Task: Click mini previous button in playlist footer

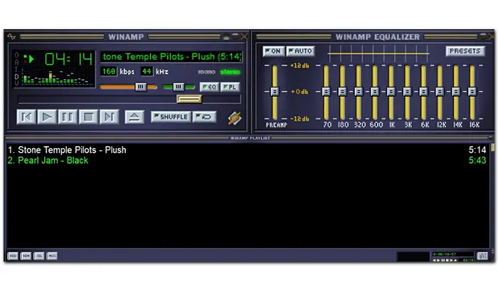Action: coord(435,260)
